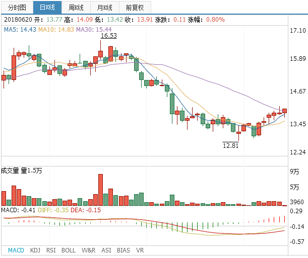Click the 15.89 price axis label
This screenshot has width=308, height=258.
[298, 58]
